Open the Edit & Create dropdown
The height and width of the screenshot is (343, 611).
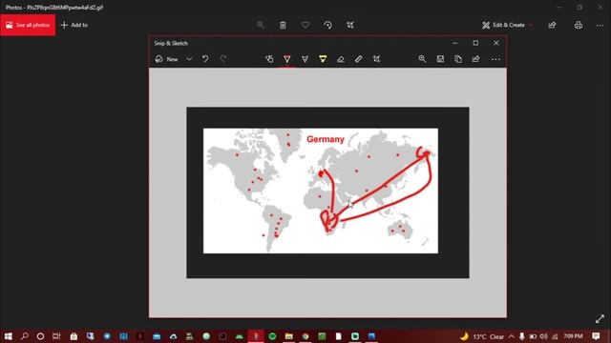[x=507, y=25]
